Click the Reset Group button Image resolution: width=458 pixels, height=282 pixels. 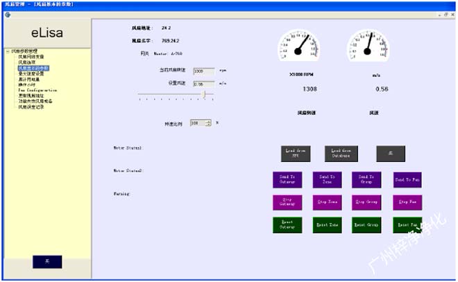pos(366,226)
